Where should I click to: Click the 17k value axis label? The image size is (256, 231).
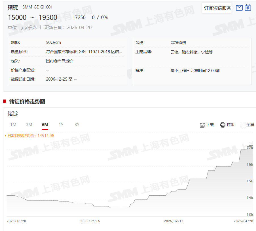click(x=250, y=148)
